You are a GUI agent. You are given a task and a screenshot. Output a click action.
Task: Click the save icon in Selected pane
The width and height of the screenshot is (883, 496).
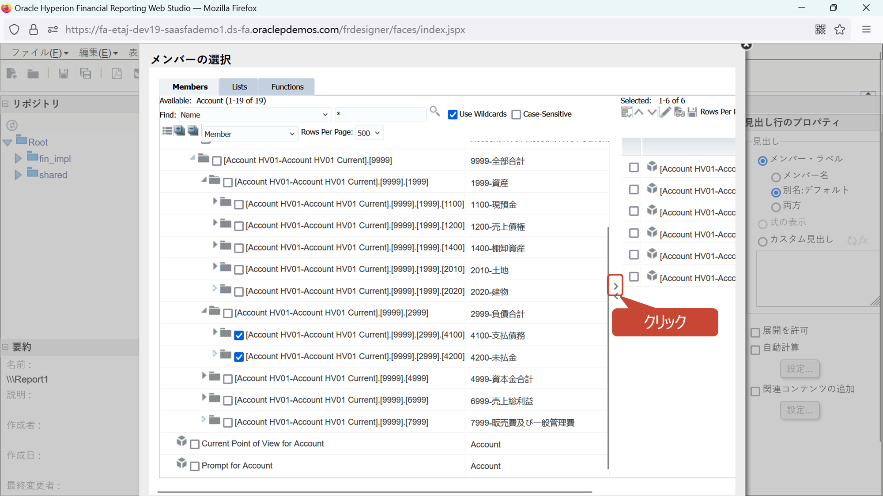pyautogui.click(x=692, y=112)
